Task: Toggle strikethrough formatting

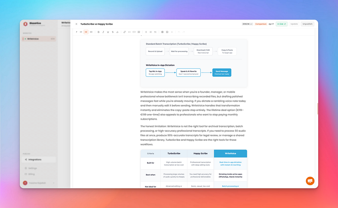Action: pos(113,32)
